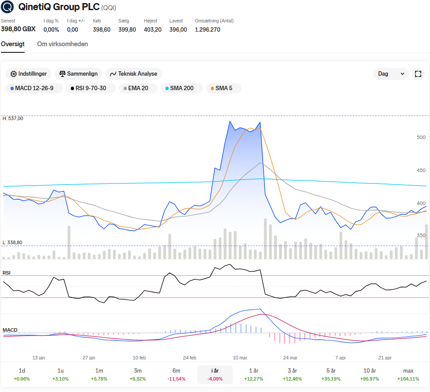Click the 10 feb date axis label
The image size is (430, 392).
point(140,358)
